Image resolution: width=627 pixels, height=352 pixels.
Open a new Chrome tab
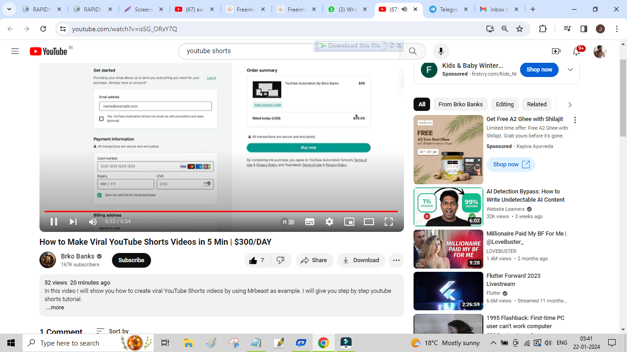point(532,9)
